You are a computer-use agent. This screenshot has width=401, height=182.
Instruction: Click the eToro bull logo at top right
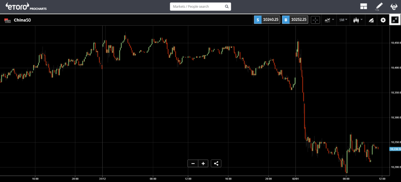pyautogui.click(x=394, y=7)
